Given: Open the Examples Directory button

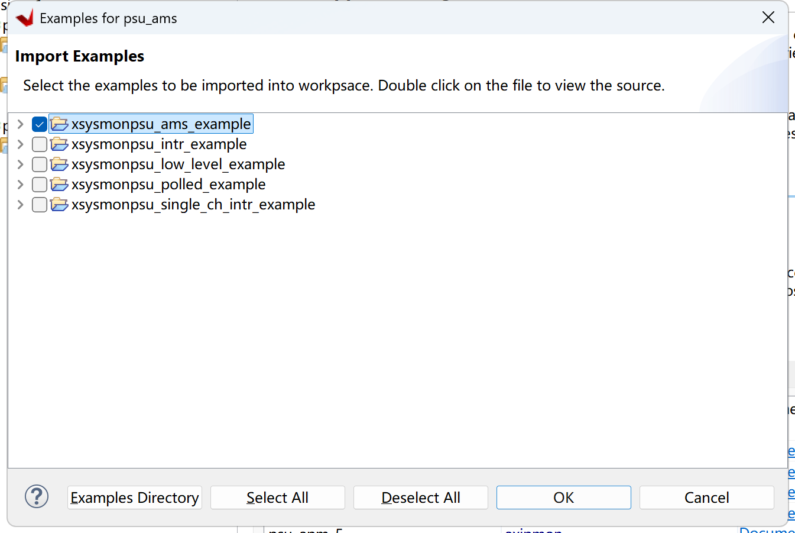Looking at the screenshot, I should coord(135,498).
